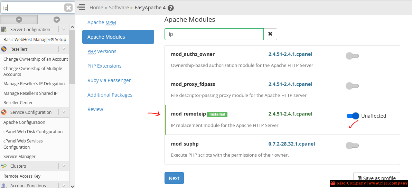
Task: Switch to Ruby via Passenger tab
Action: coord(109,80)
